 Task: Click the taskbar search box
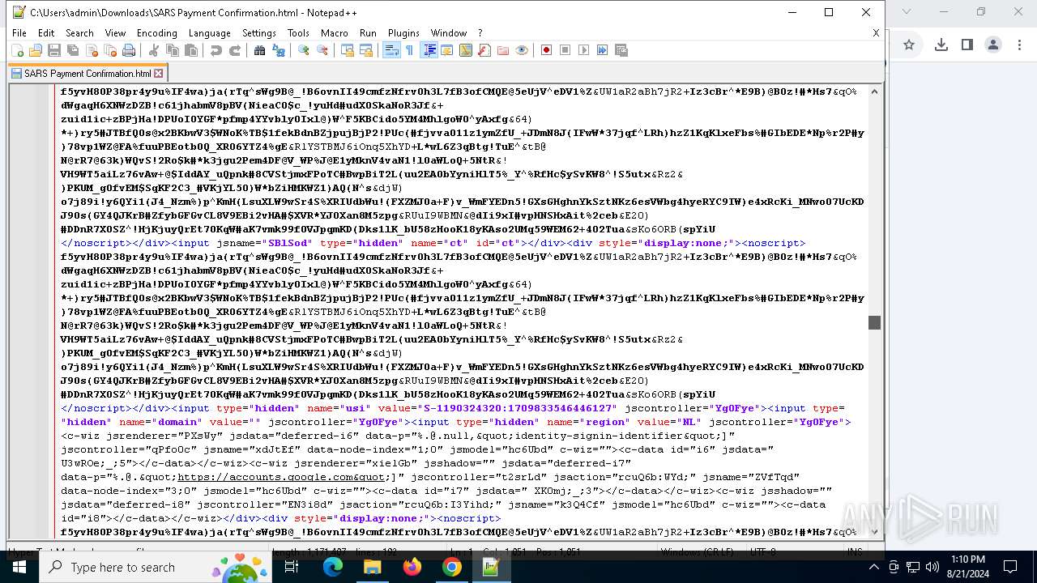(x=154, y=567)
